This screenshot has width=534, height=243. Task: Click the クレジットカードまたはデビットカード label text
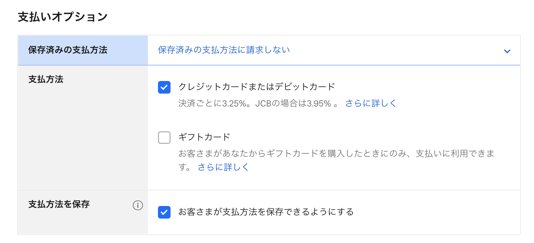coord(257,87)
